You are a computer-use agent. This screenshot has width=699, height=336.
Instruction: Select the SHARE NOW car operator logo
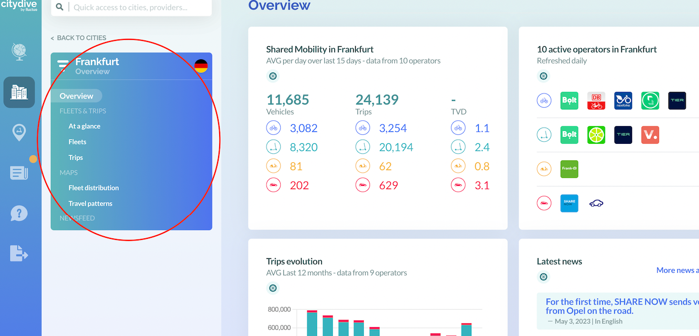click(x=569, y=203)
